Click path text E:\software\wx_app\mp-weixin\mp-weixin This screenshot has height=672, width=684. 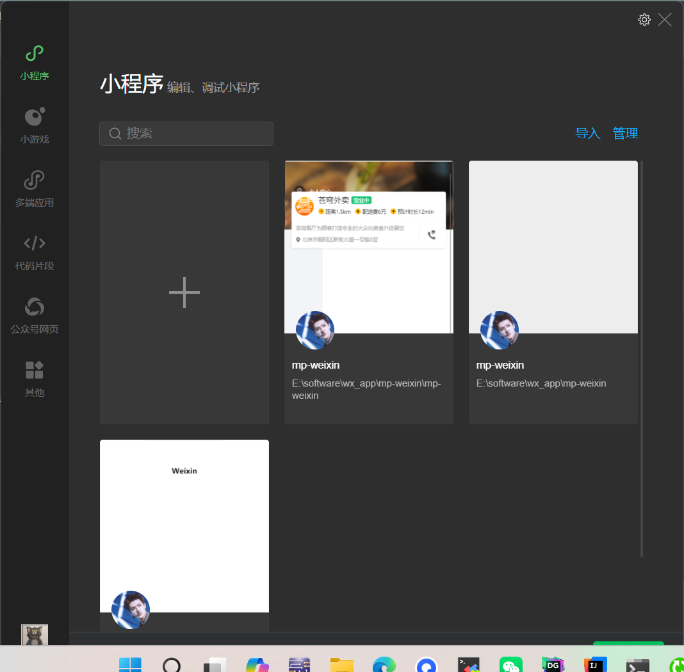366,389
